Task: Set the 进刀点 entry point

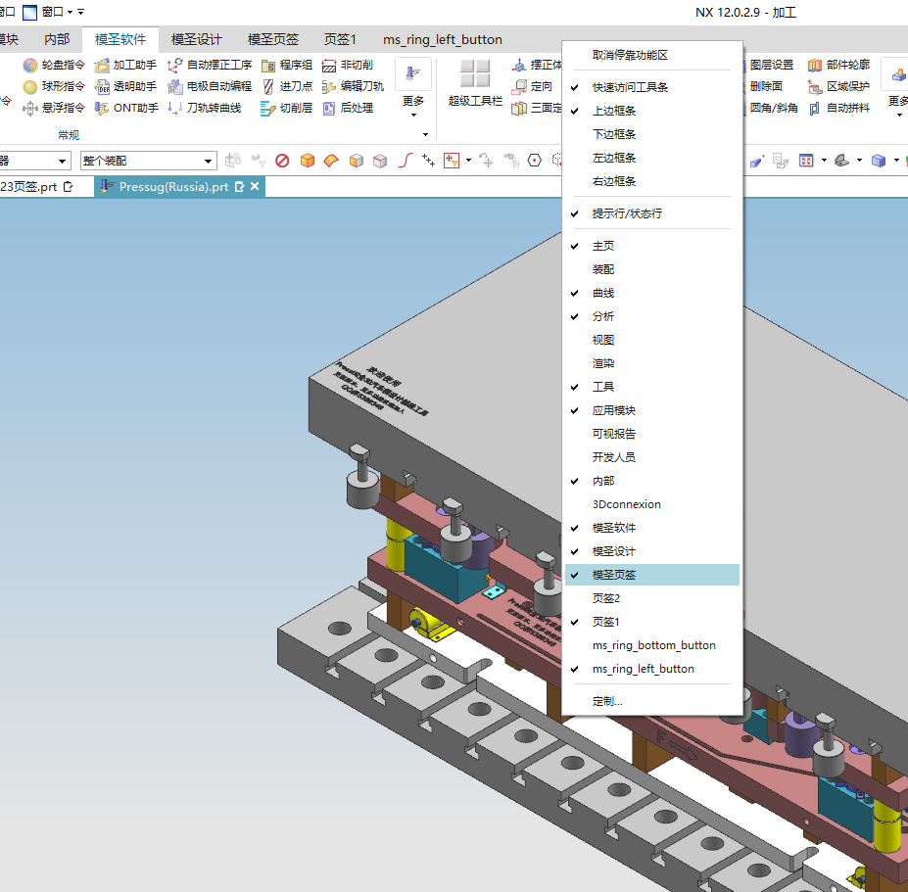Action: 287,86
